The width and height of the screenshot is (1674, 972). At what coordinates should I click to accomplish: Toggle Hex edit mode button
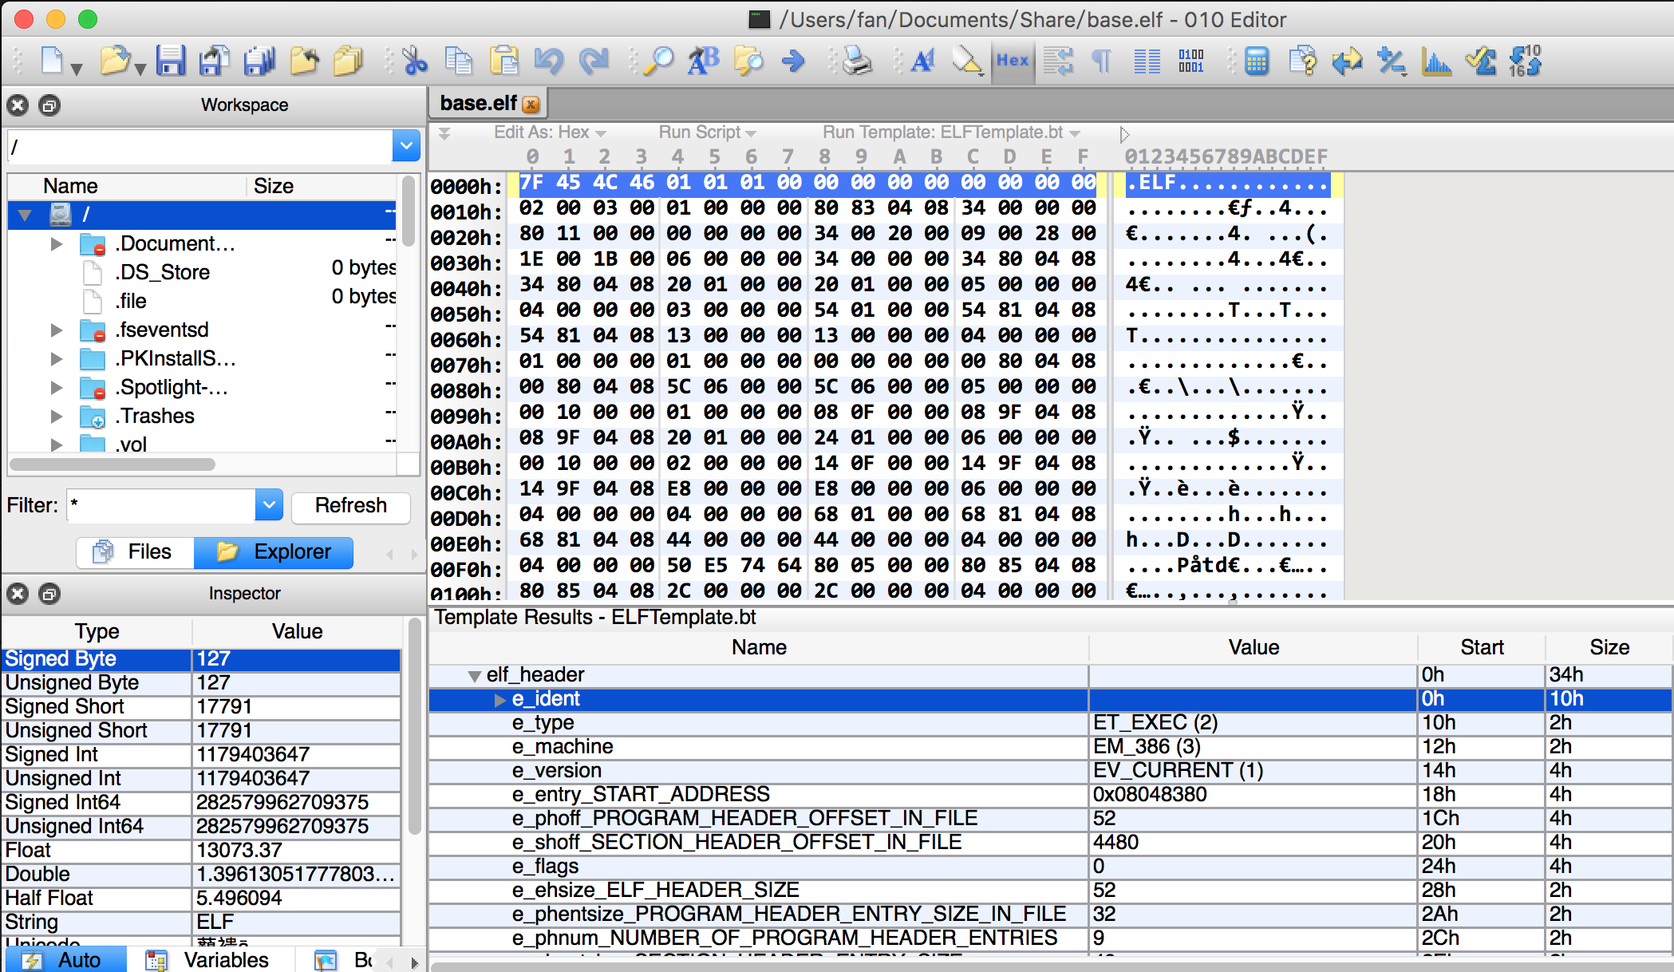click(x=1013, y=61)
